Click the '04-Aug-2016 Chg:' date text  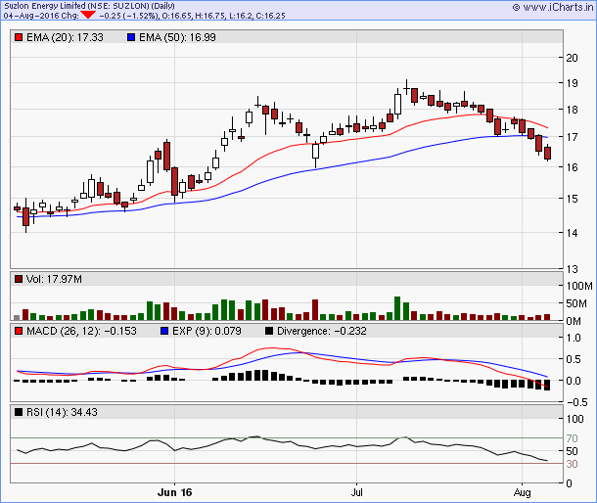[x=41, y=16]
